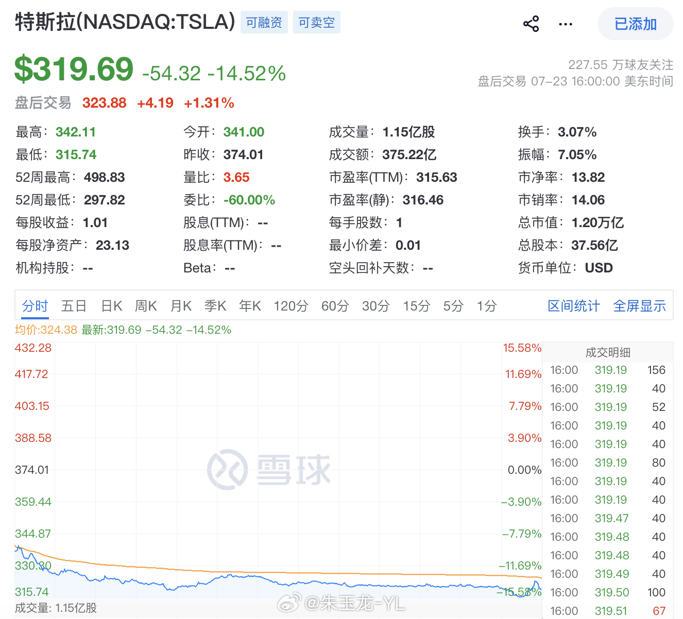Click the after-hours price 323.88

pyautogui.click(x=105, y=103)
